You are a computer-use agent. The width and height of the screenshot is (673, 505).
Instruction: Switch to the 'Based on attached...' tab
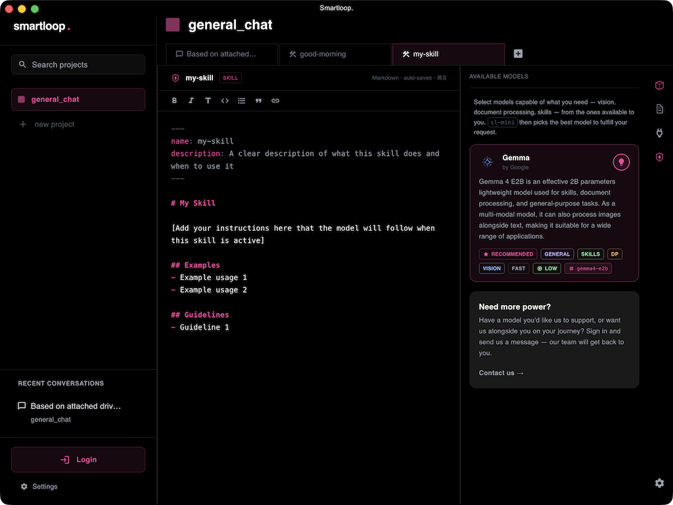[x=222, y=54]
